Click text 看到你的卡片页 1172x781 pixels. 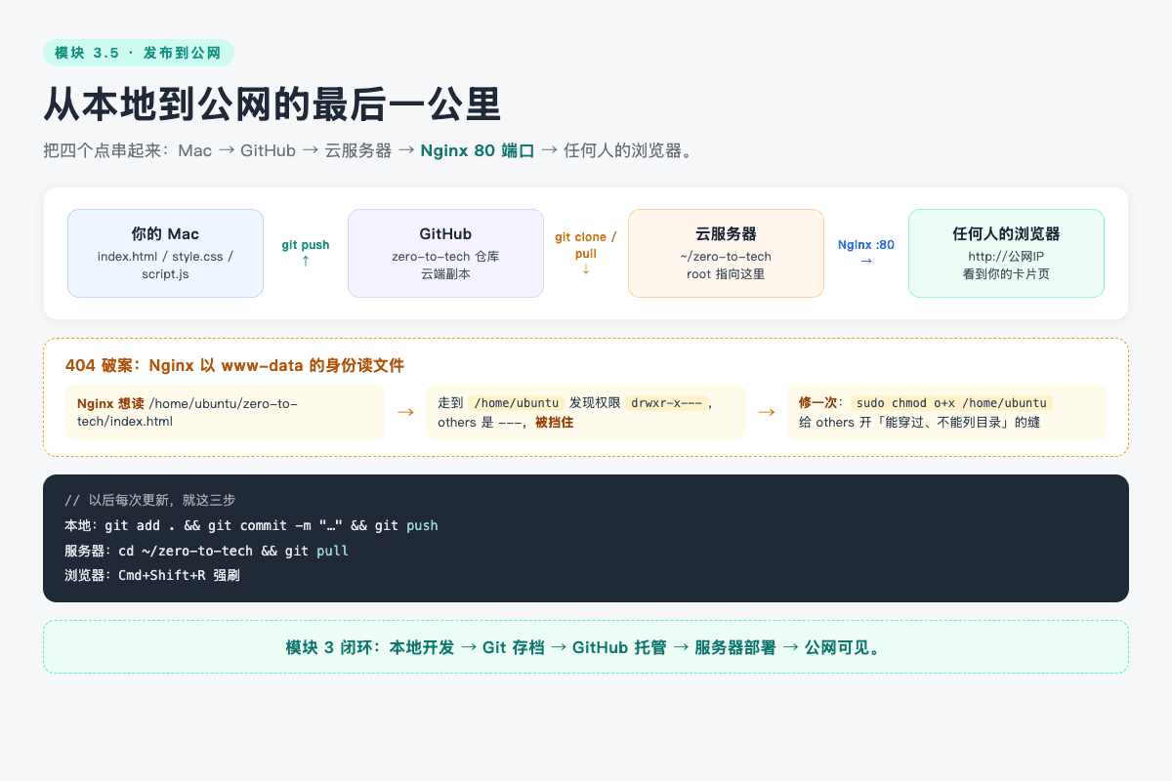[x=1006, y=274]
